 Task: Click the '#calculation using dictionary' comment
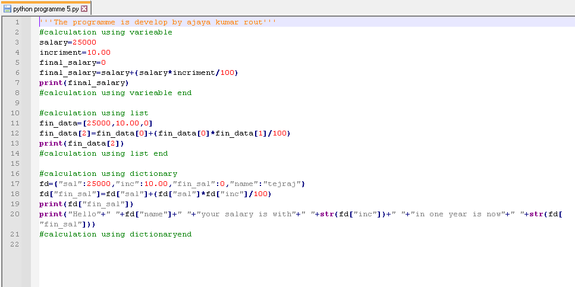click(x=108, y=174)
